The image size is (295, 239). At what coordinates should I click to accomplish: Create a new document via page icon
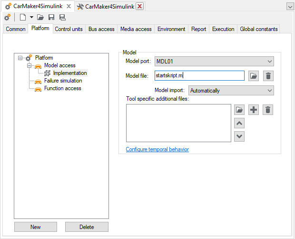23,17
